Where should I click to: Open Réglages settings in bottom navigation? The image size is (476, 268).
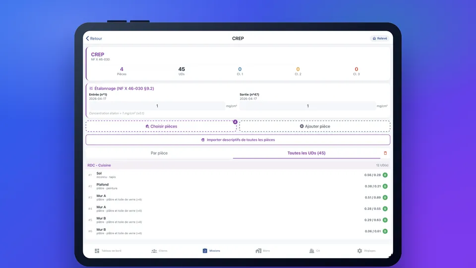point(366,251)
